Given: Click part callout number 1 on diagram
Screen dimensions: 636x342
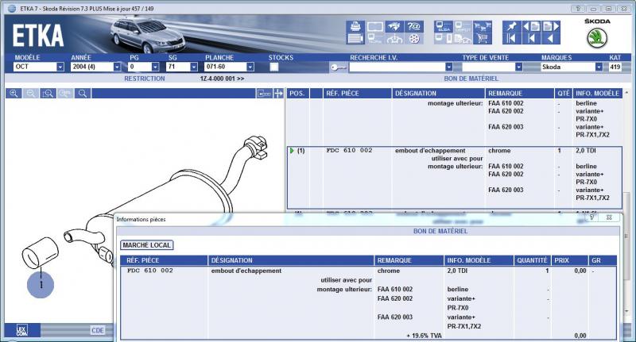Looking at the screenshot, I should tap(41, 285).
